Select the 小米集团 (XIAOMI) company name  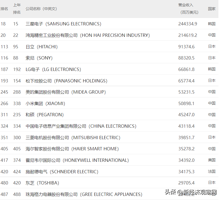coord(45,103)
